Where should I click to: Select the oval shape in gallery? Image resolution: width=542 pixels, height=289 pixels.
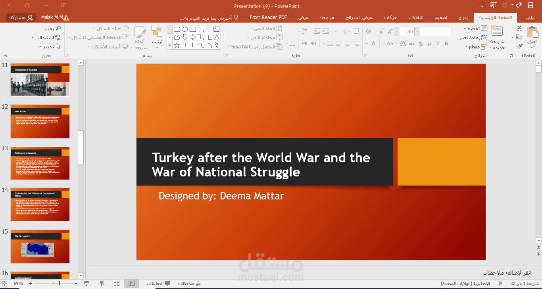point(185,29)
